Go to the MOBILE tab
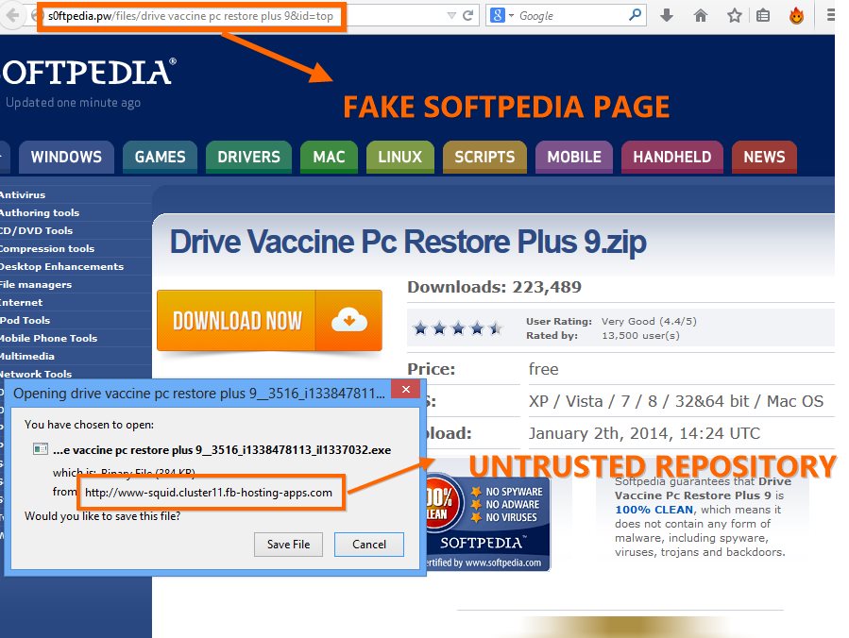The height and width of the screenshot is (638, 849). [x=574, y=157]
